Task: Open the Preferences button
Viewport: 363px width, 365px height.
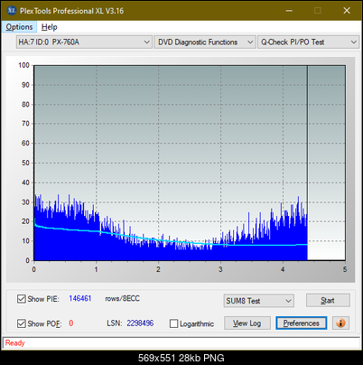Action: point(301,323)
